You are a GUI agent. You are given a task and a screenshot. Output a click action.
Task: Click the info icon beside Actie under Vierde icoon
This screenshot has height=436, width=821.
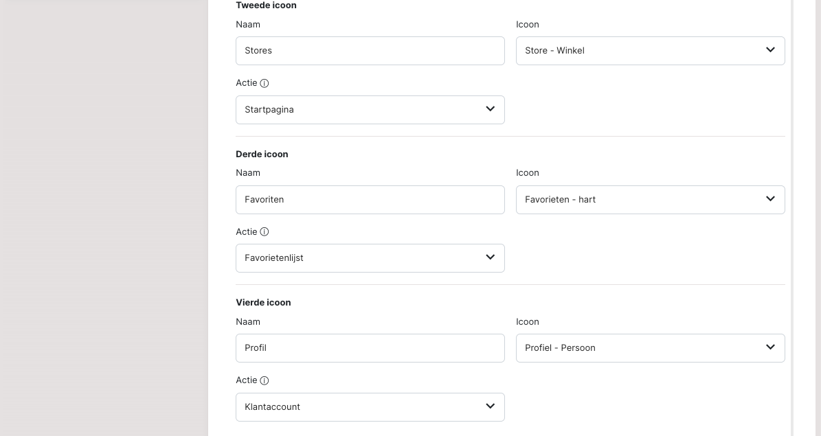coord(265,380)
